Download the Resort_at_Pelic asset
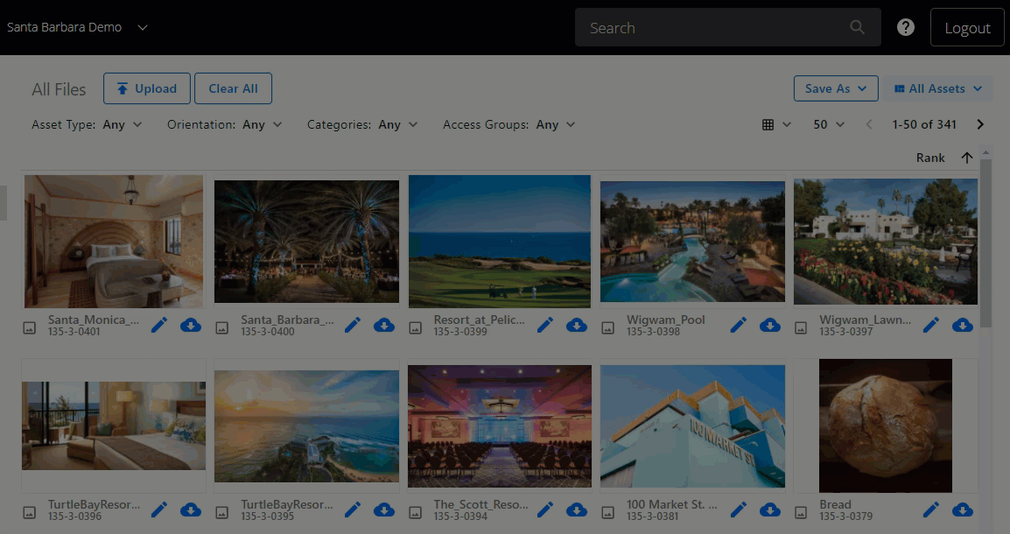 (x=577, y=326)
